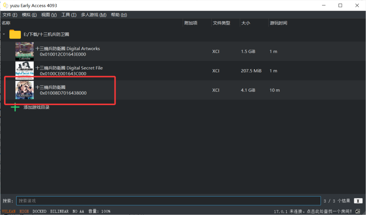Maximize the yuzu window
This screenshot has height=215, width=366.
pos(340,5)
